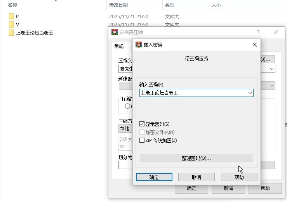Open archive name dropdown in 带密码压缩 window
Image resolution: width=287 pixels, height=202 pixels.
(x=272, y=69)
